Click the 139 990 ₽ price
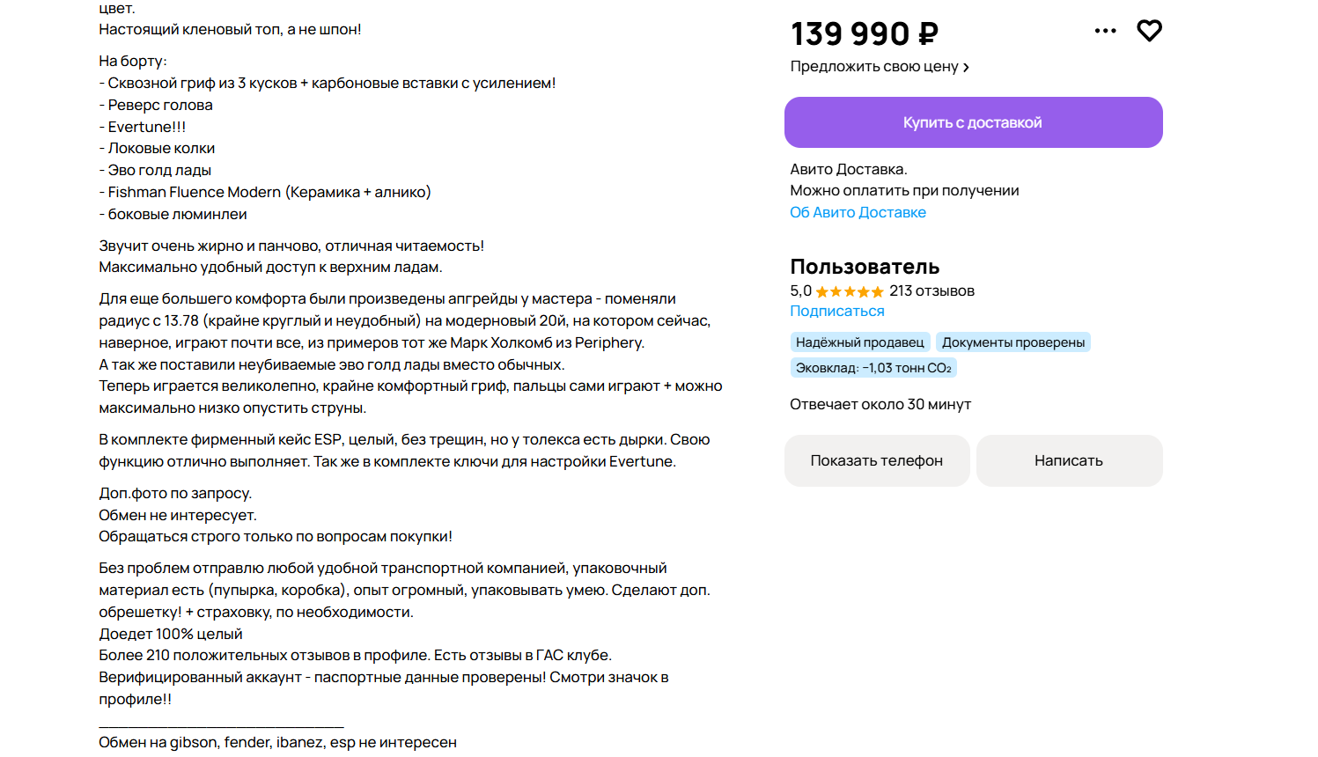 click(864, 34)
